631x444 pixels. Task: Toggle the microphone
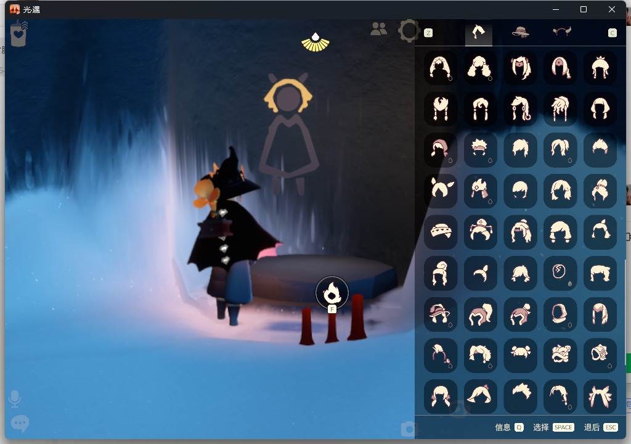[x=15, y=398]
